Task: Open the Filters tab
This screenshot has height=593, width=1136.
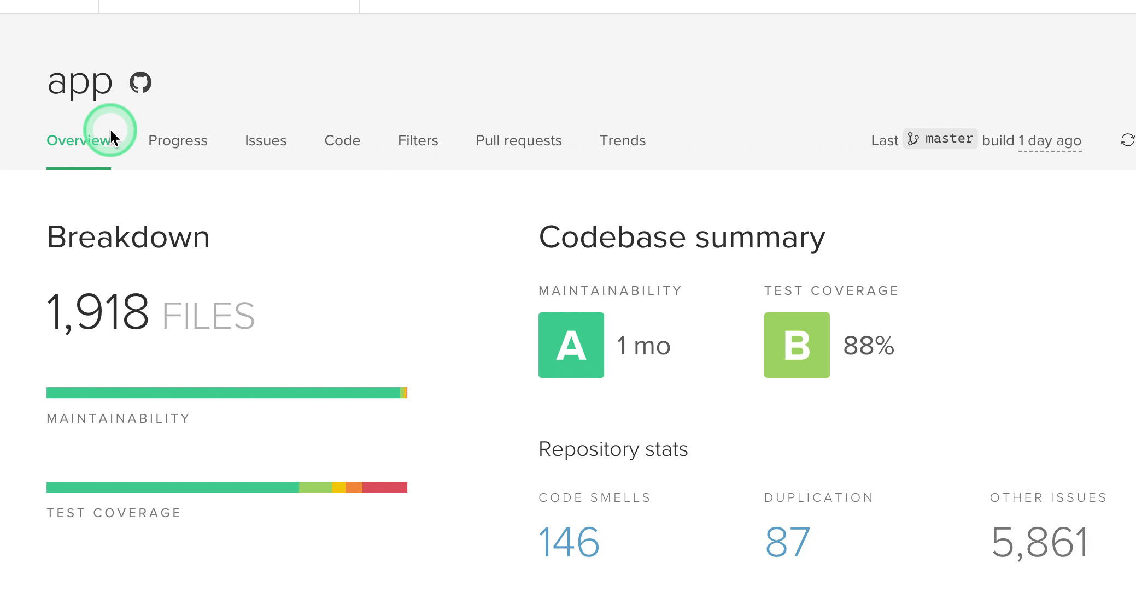Action: [x=418, y=140]
